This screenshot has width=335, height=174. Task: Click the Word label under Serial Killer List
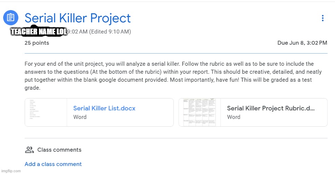tap(80, 117)
